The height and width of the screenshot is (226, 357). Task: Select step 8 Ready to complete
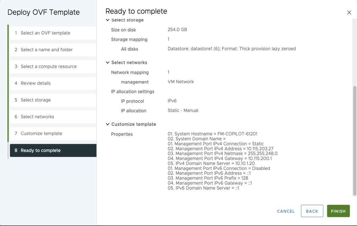click(41, 150)
